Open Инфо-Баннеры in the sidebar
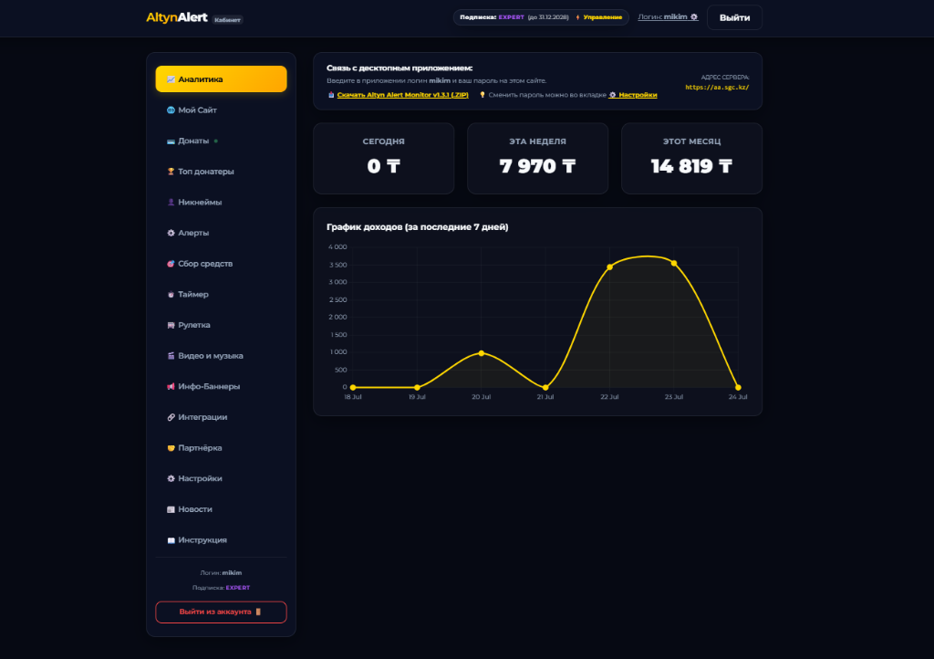This screenshot has width=934, height=659. click(x=221, y=386)
